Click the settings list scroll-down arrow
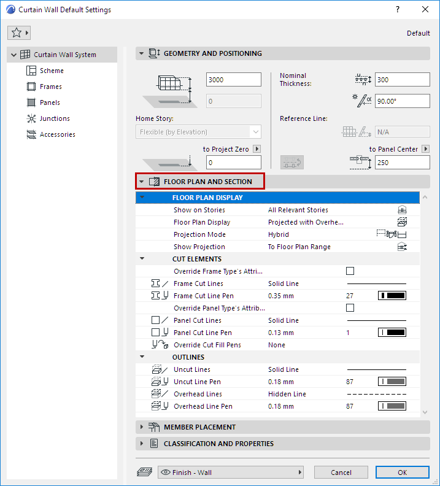This screenshot has width=440, height=486. click(425, 412)
